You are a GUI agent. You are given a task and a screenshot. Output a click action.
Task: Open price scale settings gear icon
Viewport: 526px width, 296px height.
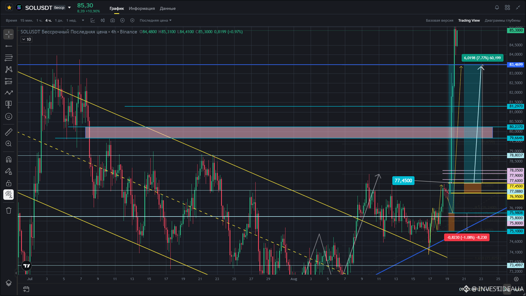pos(516,279)
